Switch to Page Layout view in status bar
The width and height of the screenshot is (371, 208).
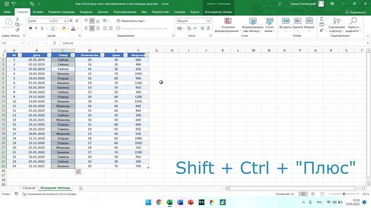(x=313, y=194)
